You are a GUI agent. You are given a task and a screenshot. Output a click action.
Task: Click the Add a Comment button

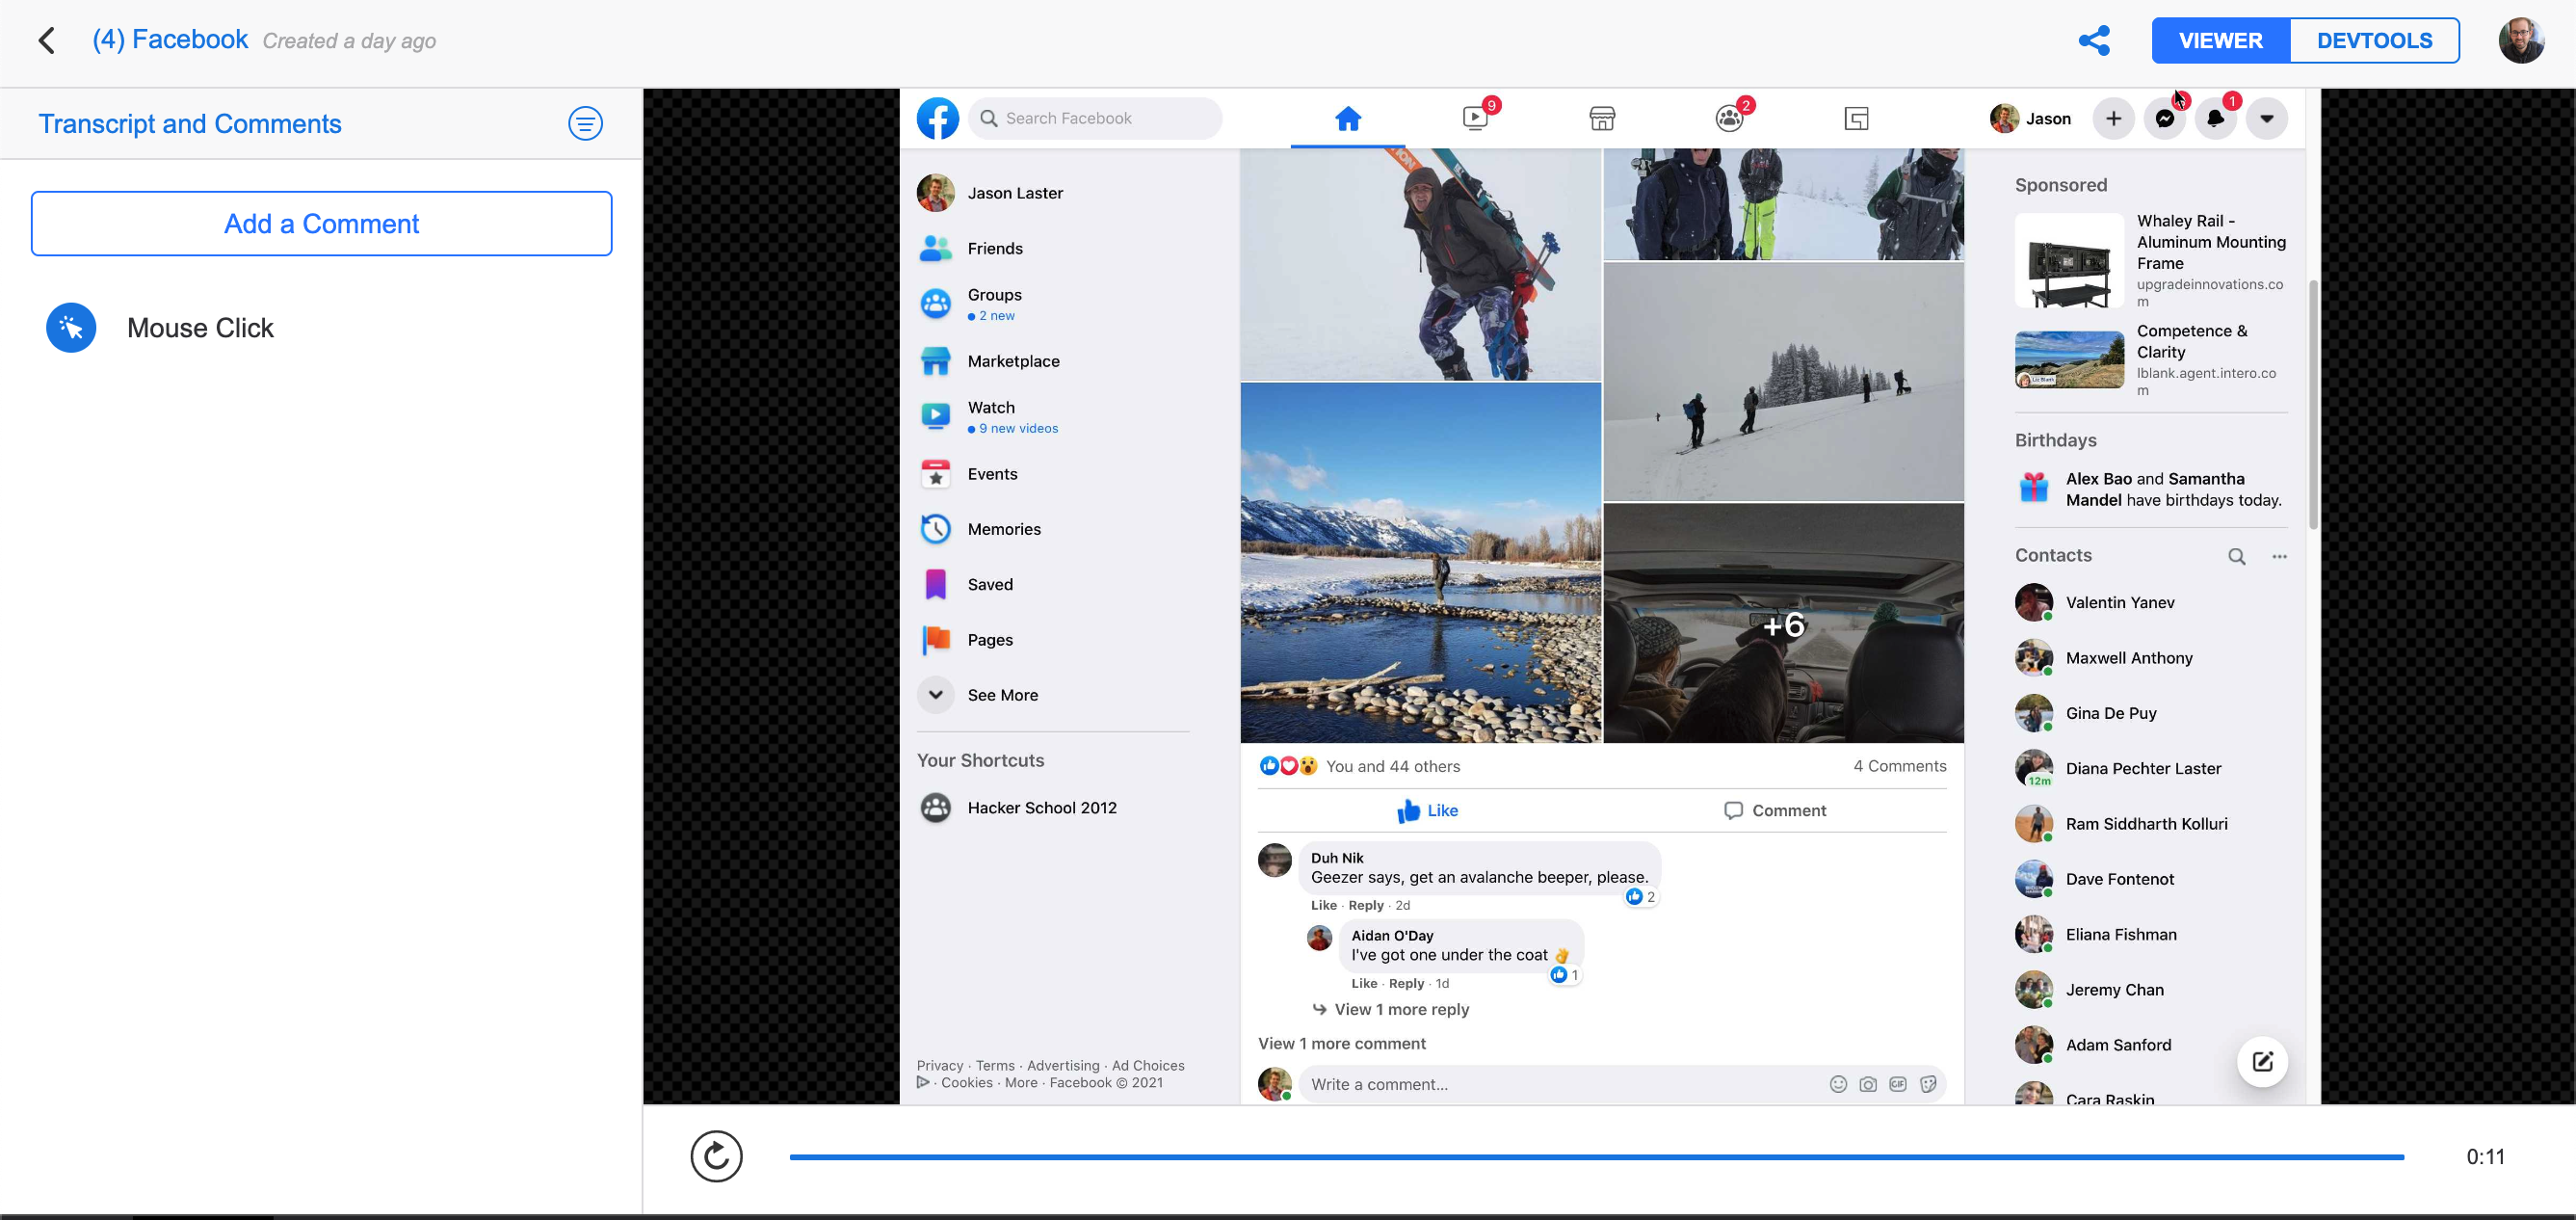(x=321, y=223)
